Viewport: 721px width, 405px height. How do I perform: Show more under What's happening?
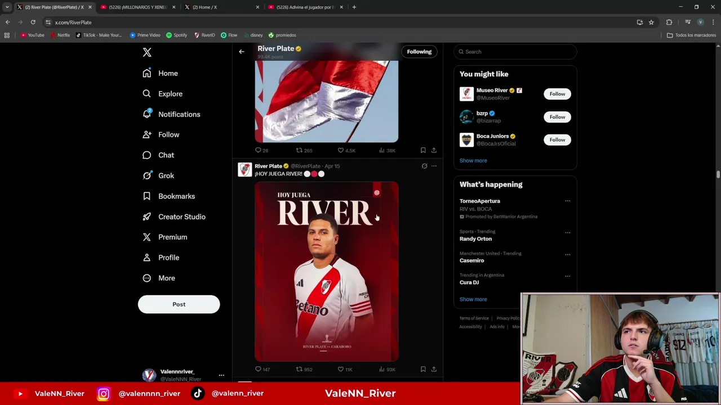(473, 299)
